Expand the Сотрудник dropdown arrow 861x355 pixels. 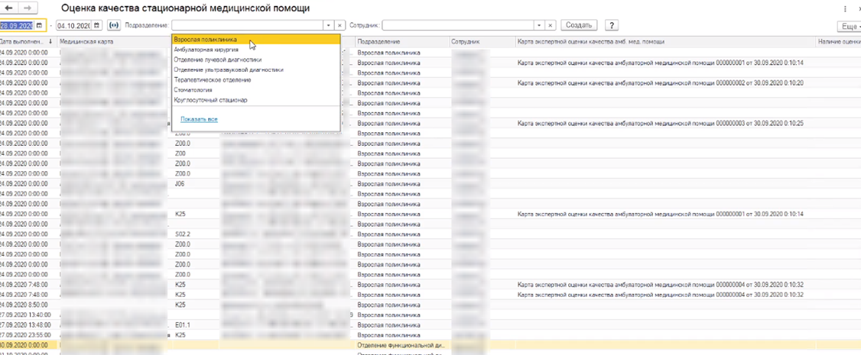click(x=538, y=25)
